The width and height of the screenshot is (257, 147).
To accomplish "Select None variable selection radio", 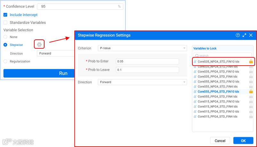I will pos(5,37).
